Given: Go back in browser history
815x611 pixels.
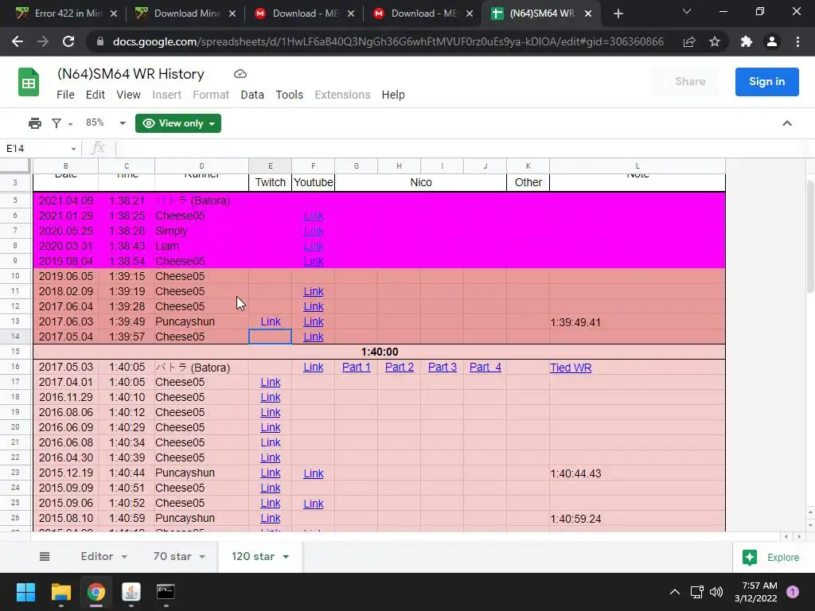Looking at the screenshot, I should (x=18, y=41).
